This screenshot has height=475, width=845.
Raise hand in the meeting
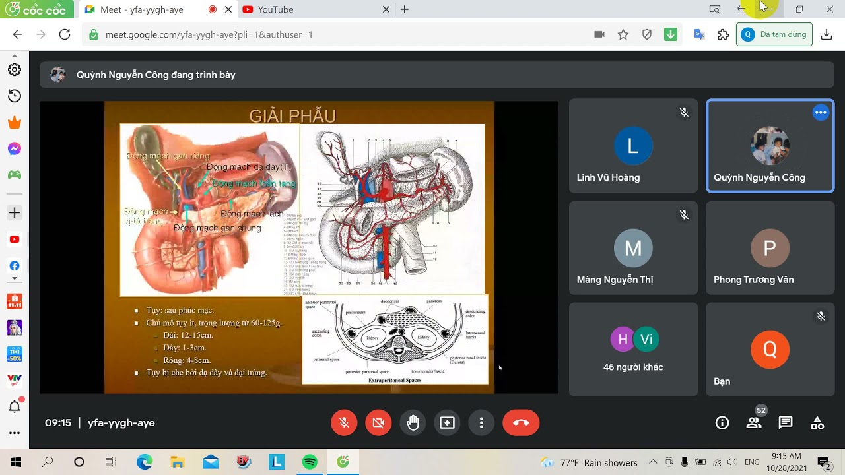point(413,423)
